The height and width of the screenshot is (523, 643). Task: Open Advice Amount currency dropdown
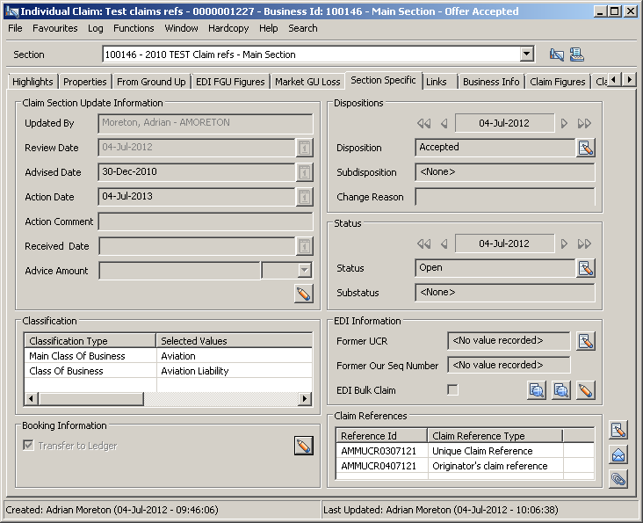pyautogui.click(x=304, y=271)
